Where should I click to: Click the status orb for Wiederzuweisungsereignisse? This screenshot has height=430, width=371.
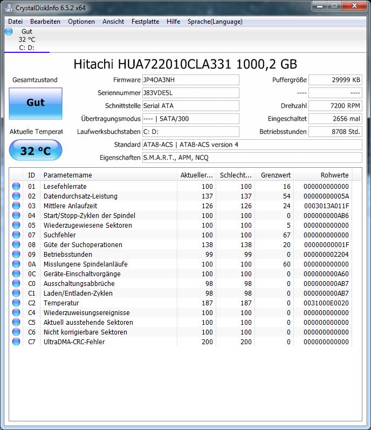click(x=16, y=312)
